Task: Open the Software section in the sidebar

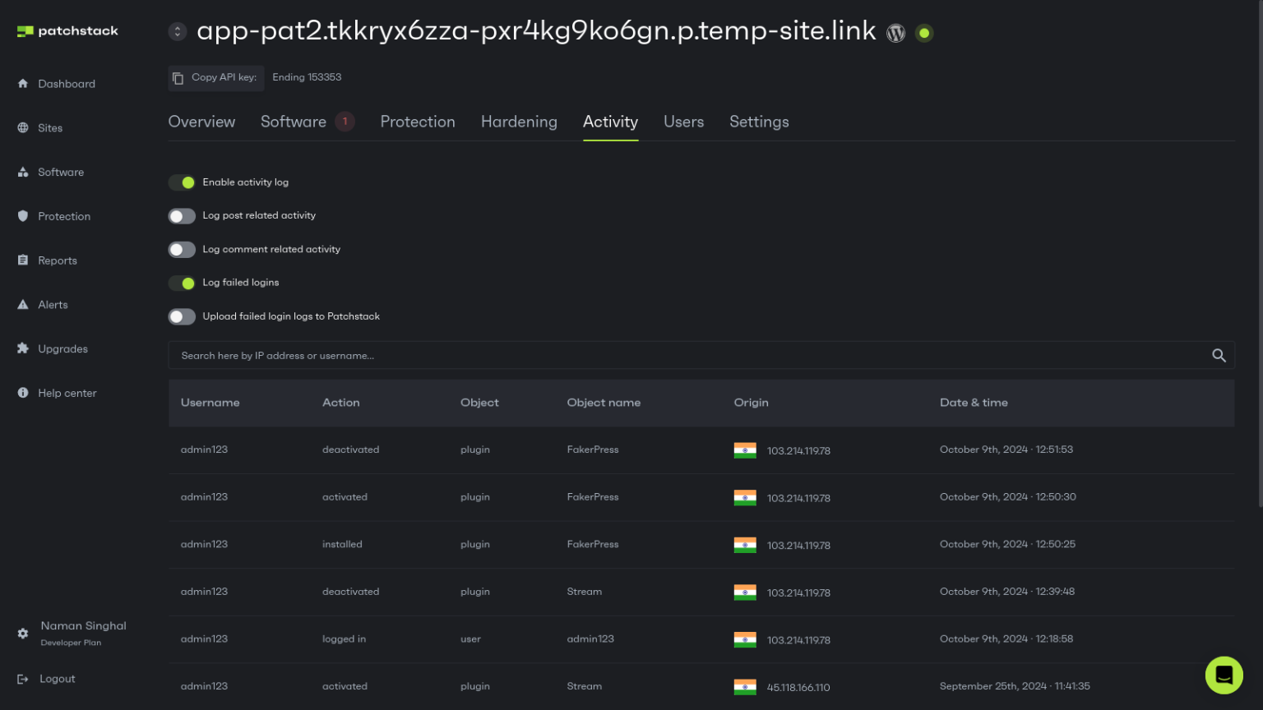Action: 61,172
